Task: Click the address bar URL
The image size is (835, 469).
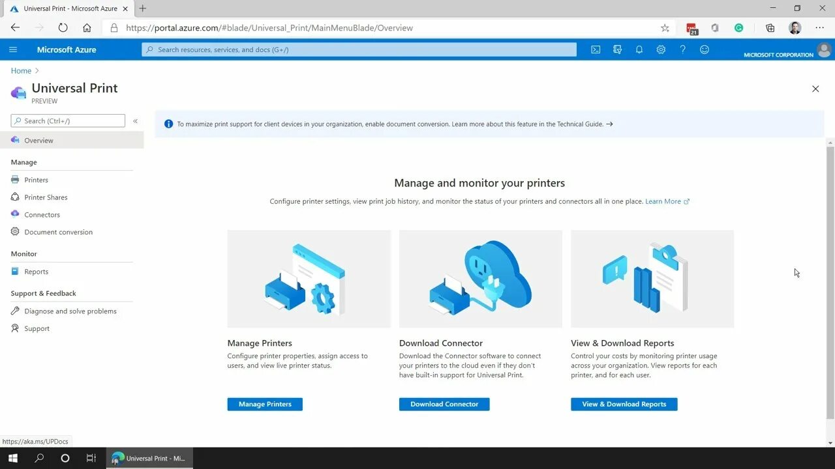Action: 269,28
